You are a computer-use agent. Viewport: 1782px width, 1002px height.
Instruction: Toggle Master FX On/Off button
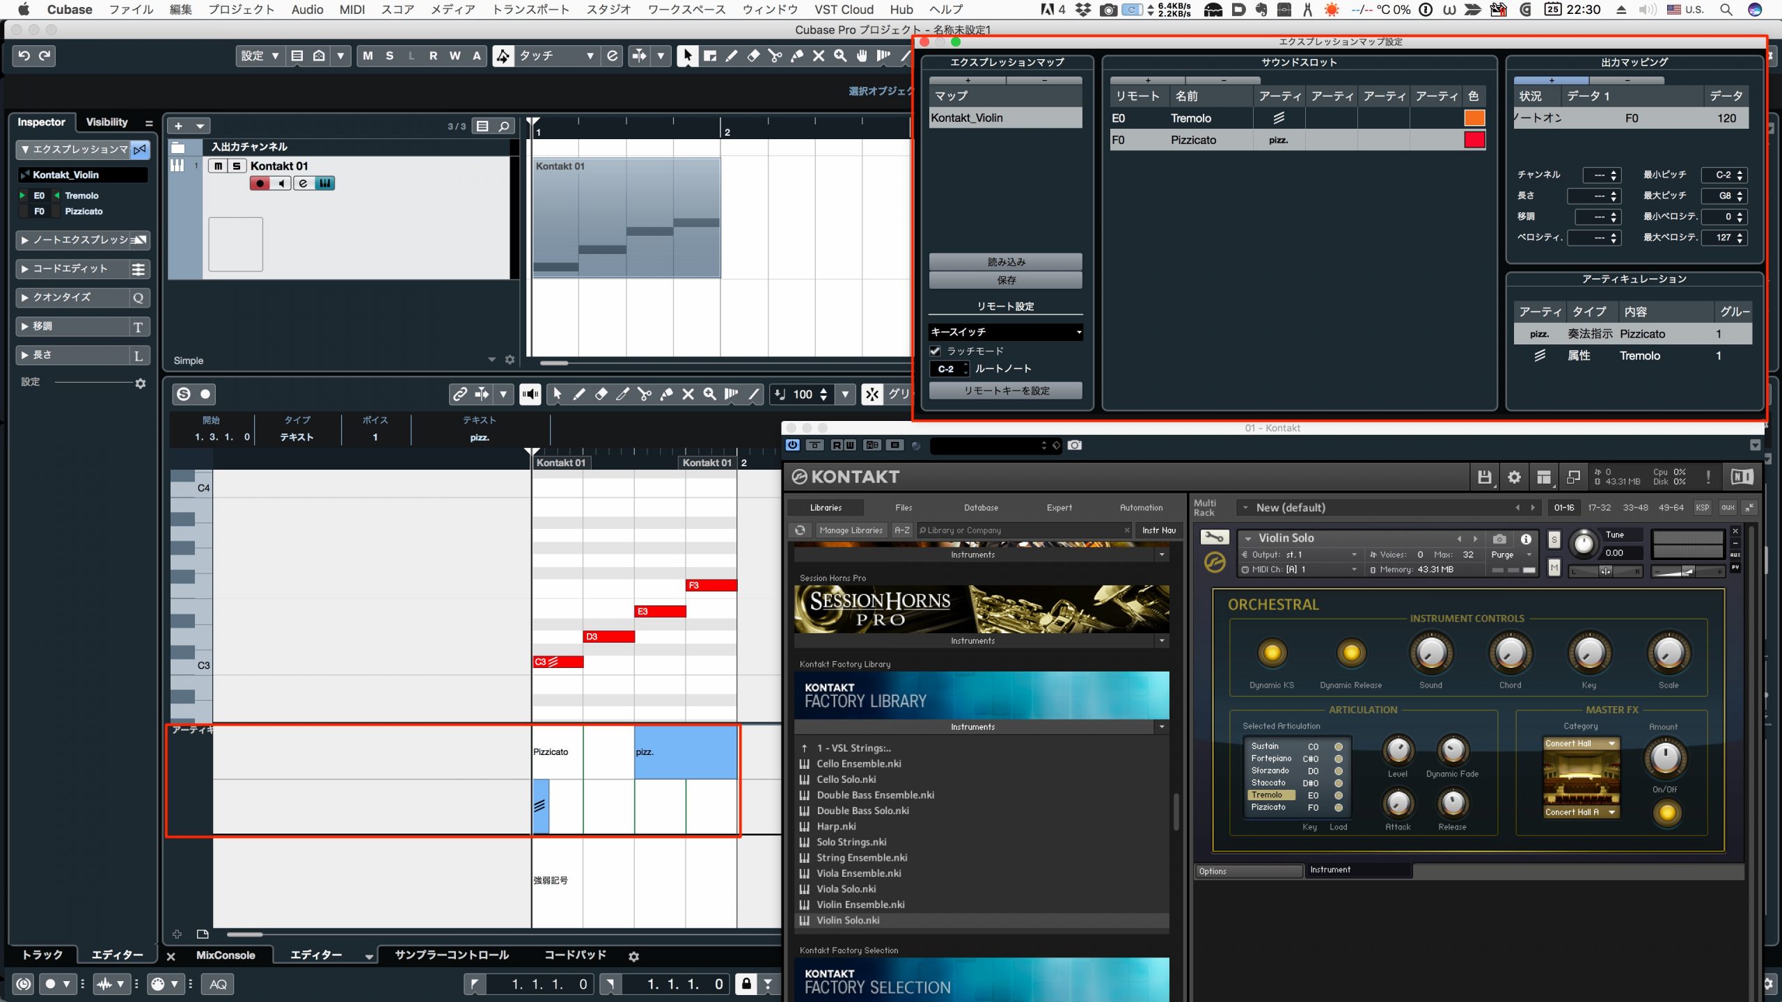pyautogui.click(x=1666, y=812)
